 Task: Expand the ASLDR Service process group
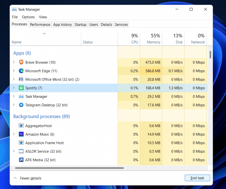pos(14,151)
